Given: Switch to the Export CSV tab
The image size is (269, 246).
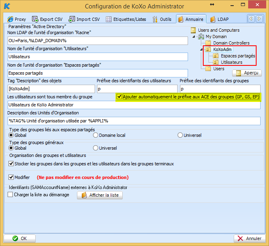Looking at the screenshot, I should tap(47, 19).
